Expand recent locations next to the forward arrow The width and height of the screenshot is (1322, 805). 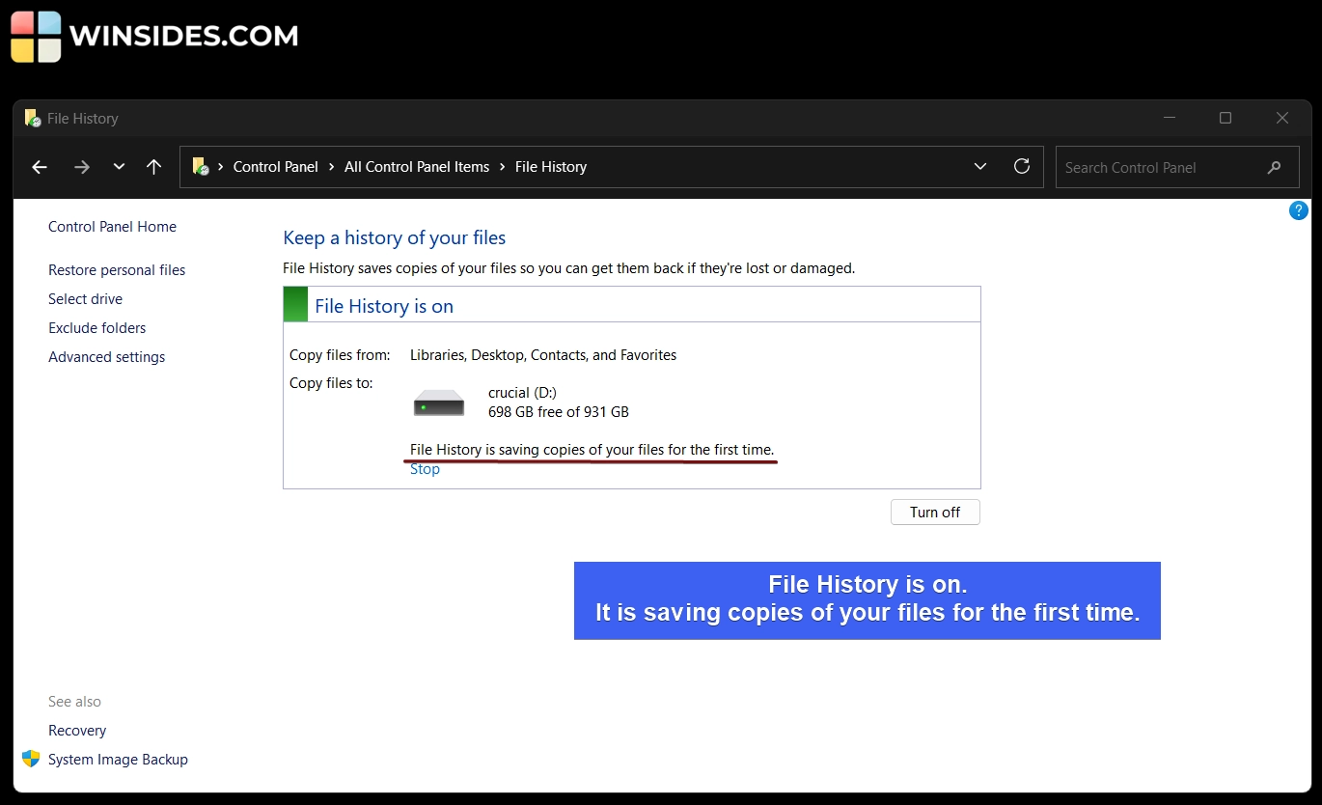pos(119,167)
